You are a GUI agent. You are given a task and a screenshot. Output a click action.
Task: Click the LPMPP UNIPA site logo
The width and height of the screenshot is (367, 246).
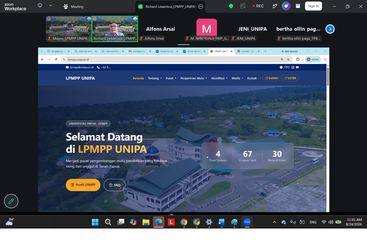click(x=80, y=78)
